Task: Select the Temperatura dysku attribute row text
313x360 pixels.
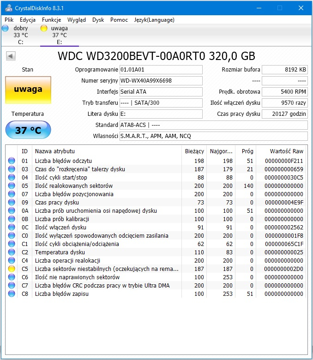Action: [x=60, y=252]
